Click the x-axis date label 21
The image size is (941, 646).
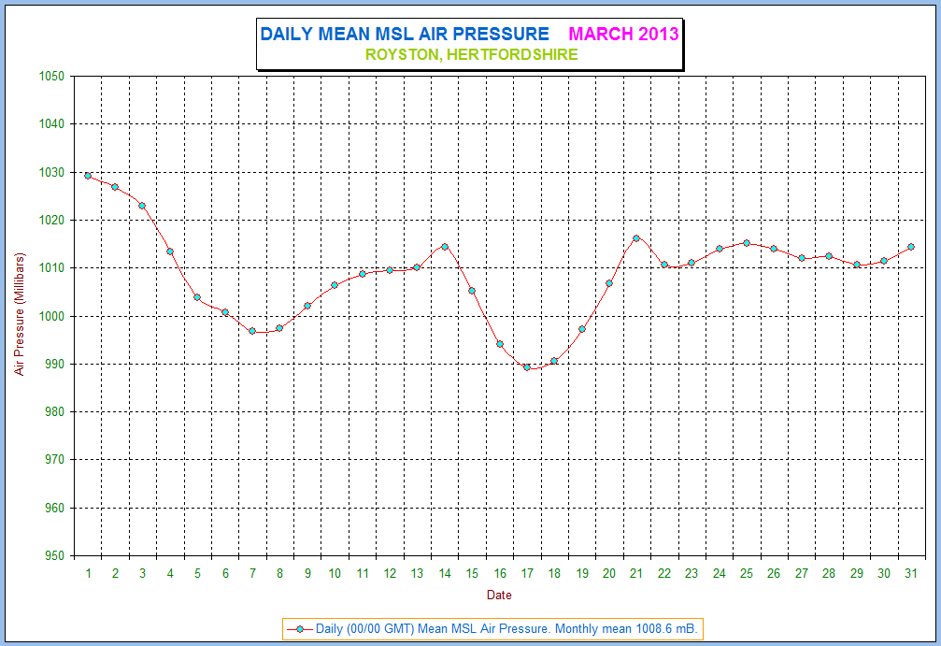636,573
